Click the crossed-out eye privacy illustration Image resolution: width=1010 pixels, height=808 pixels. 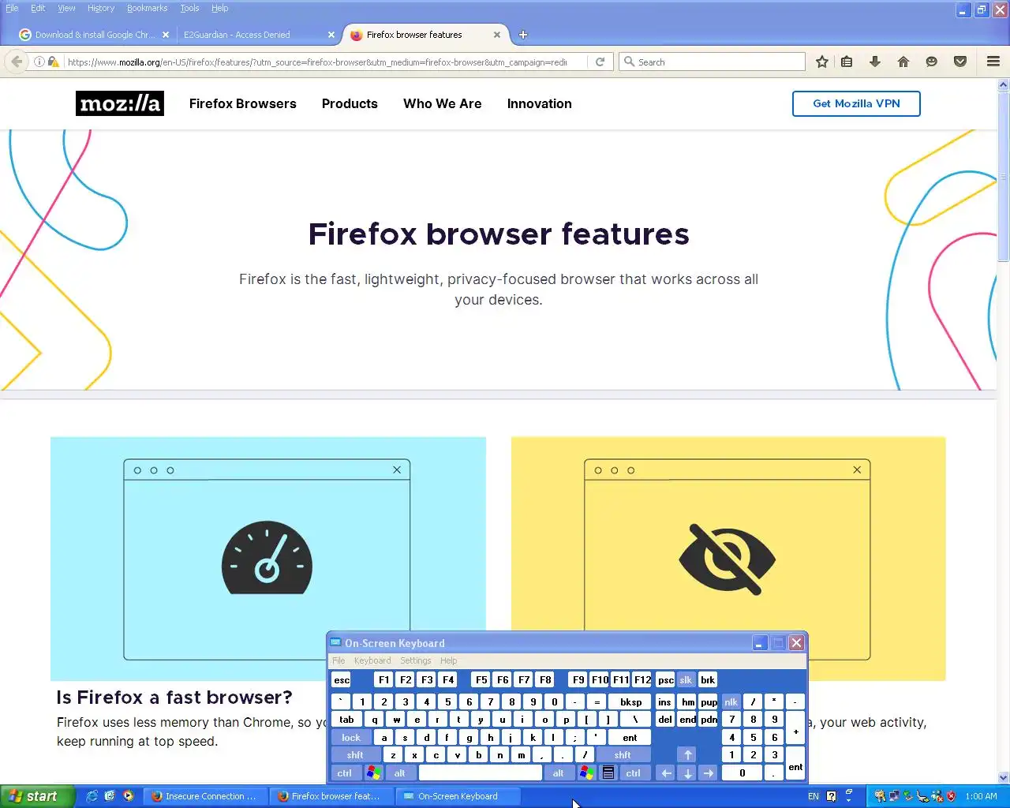(728, 559)
